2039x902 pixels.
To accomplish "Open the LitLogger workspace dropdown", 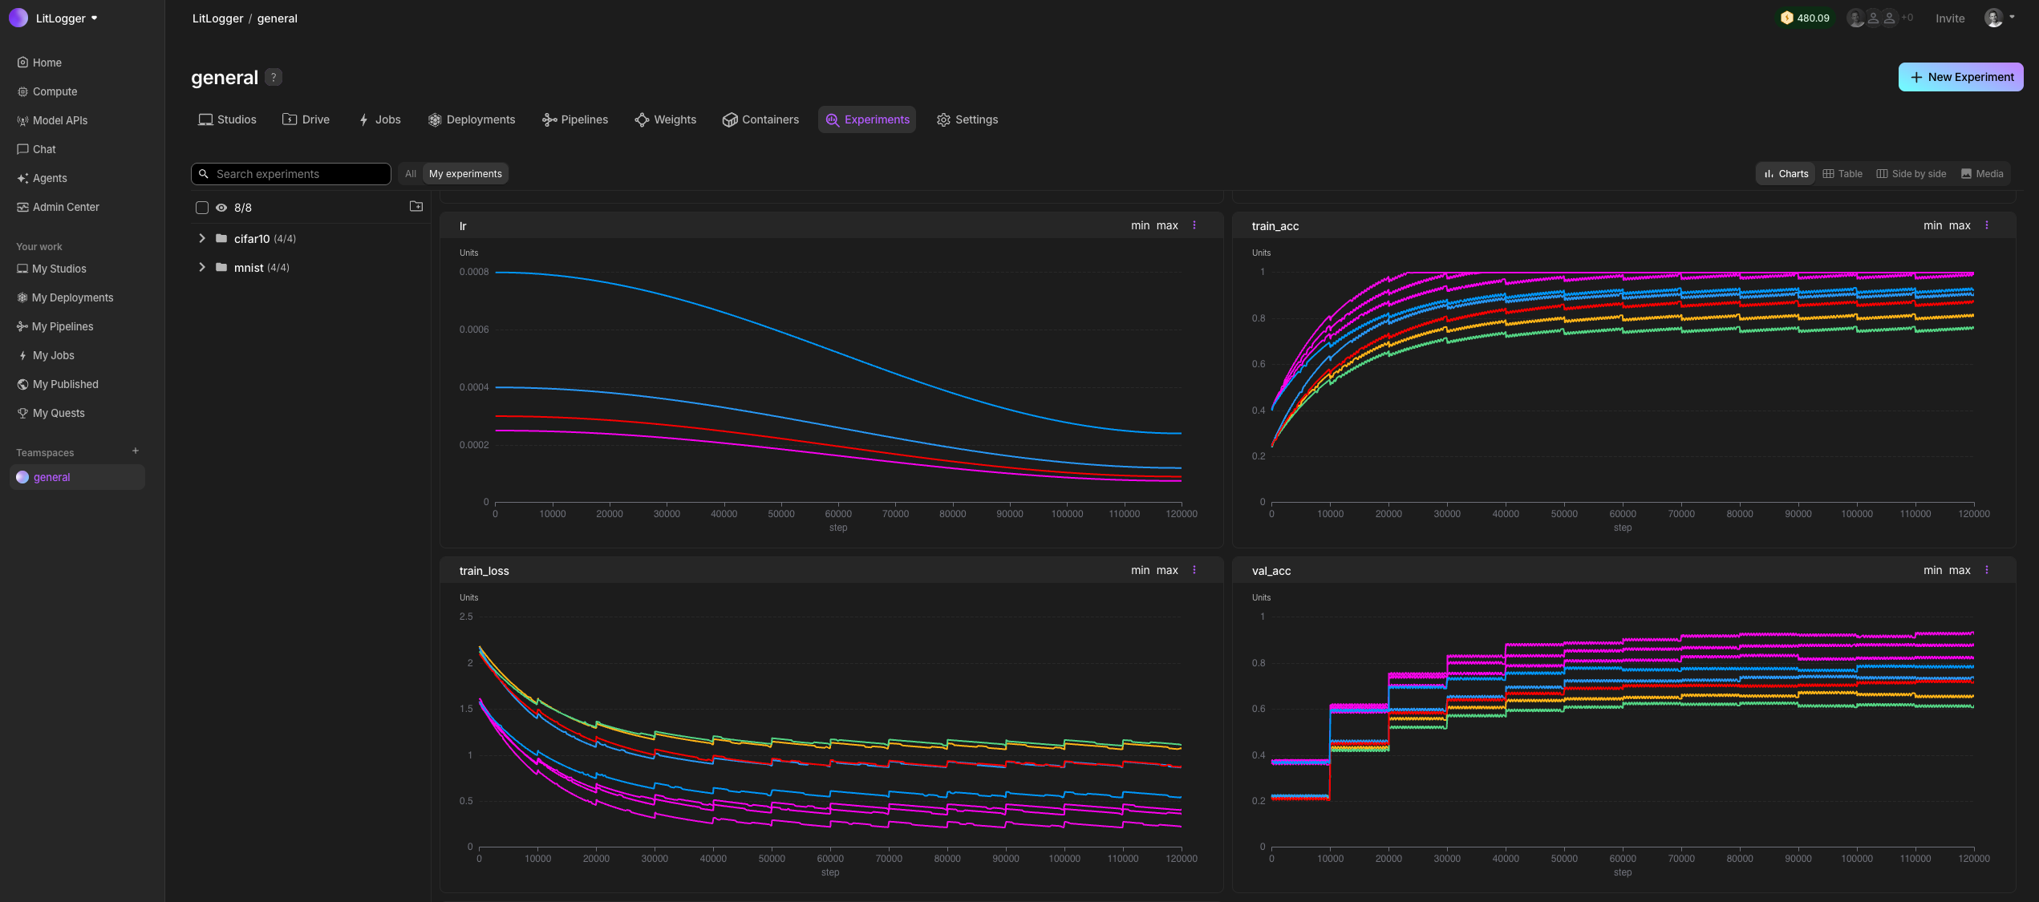I will click(66, 18).
